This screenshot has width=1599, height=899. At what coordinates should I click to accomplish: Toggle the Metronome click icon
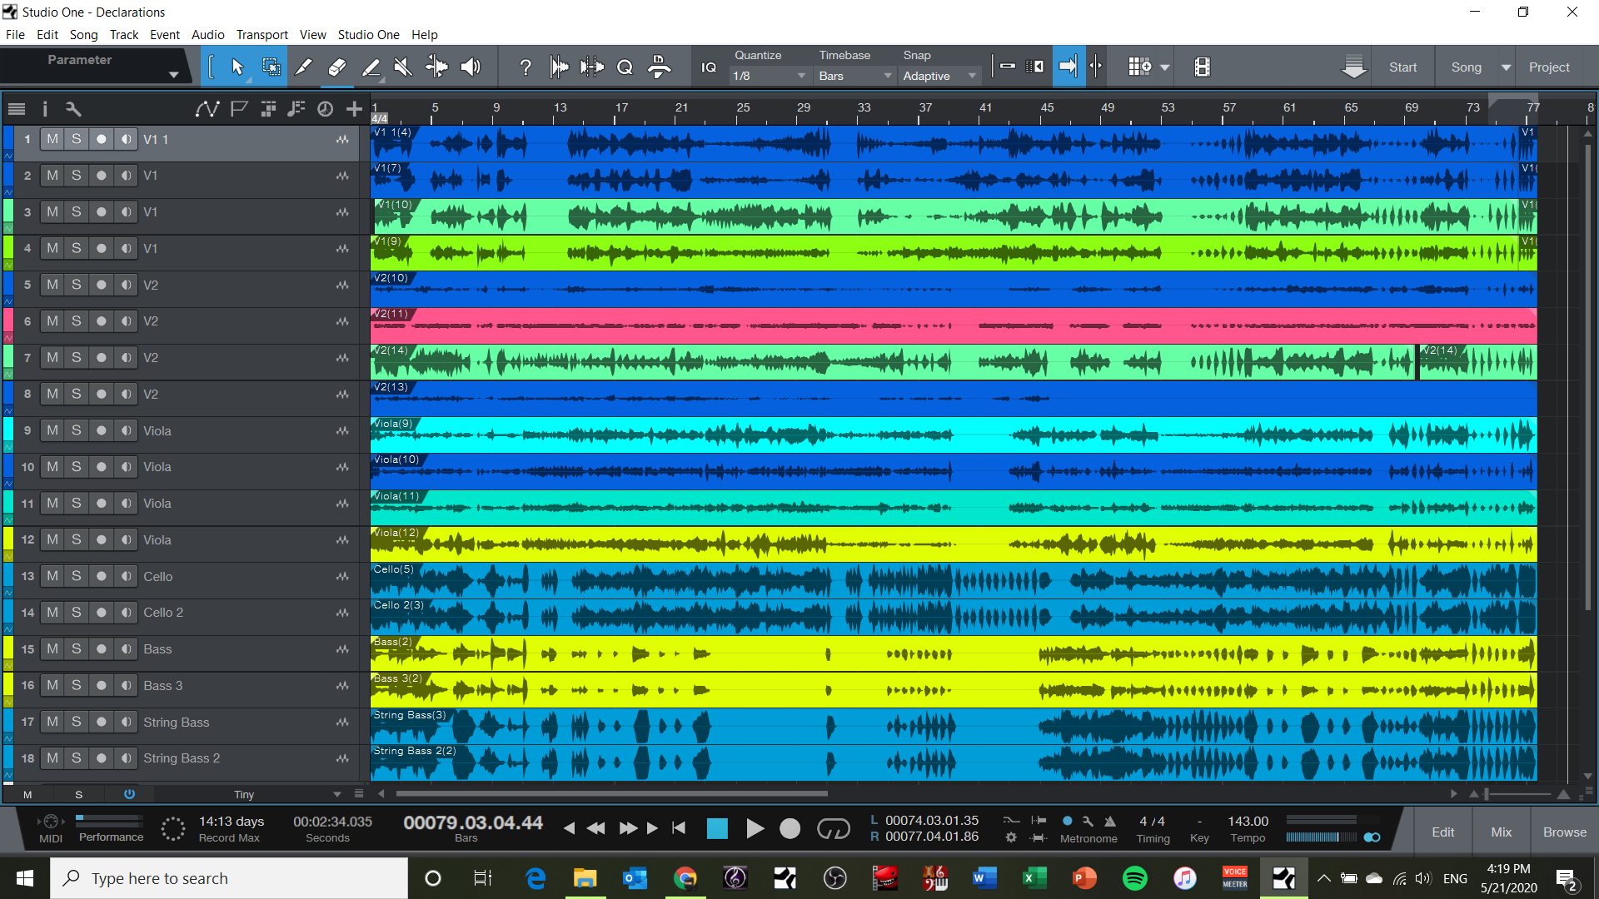coord(1067,821)
